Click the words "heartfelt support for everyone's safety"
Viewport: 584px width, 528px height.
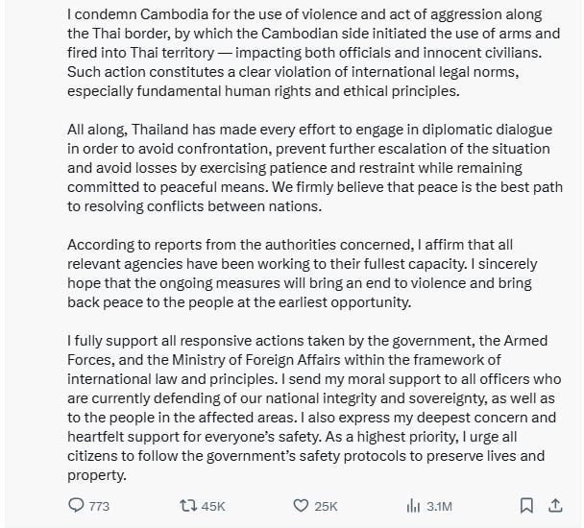click(194, 437)
